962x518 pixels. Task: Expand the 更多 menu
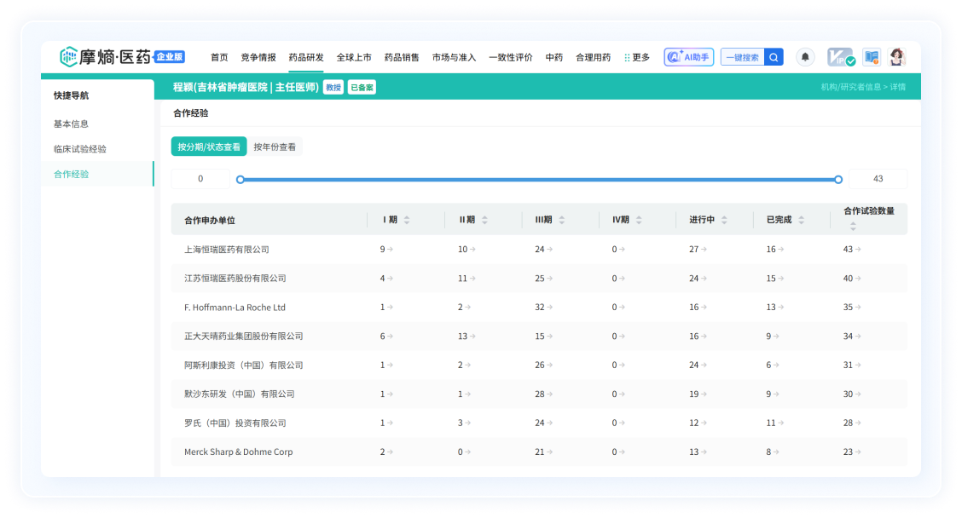[x=637, y=57]
